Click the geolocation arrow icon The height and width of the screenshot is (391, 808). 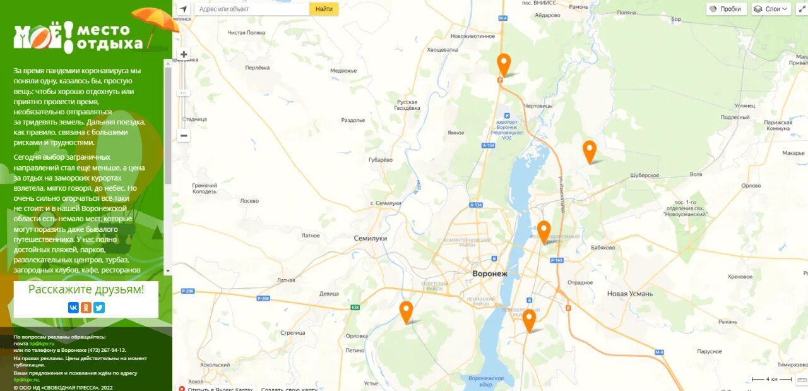tap(183, 9)
